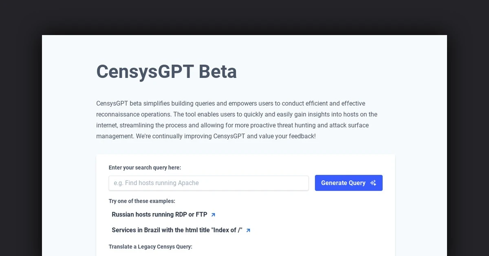Click the "Translate a Legacy Censys Query" heading
The height and width of the screenshot is (256, 489).
click(150, 247)
